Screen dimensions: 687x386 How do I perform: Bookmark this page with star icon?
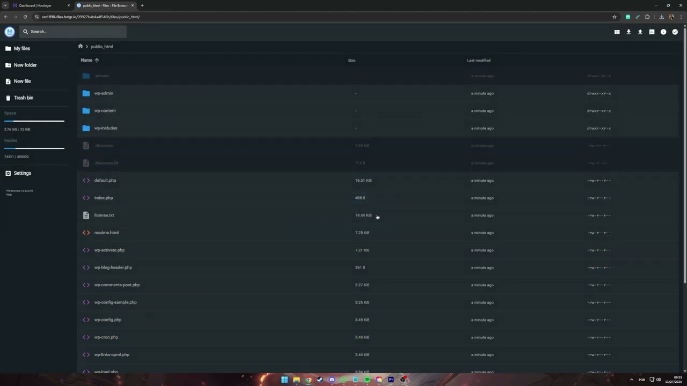615,17
